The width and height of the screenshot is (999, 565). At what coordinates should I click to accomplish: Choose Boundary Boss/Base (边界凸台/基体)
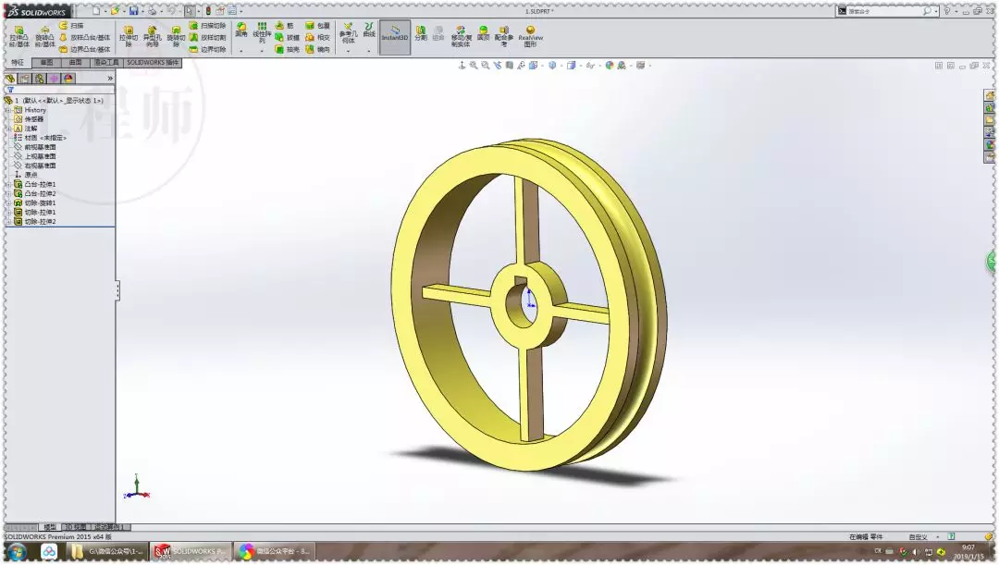pos(85,49)
